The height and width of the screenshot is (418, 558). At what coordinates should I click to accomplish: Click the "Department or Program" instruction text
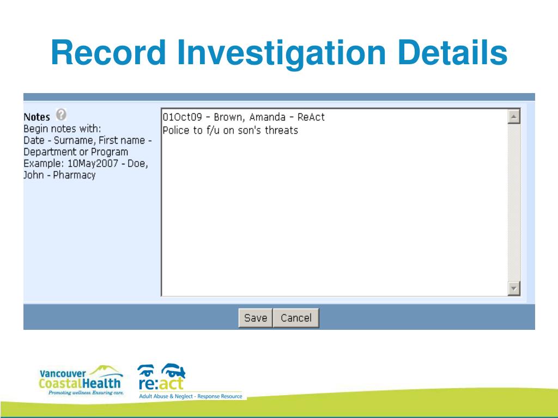(76, 152)
